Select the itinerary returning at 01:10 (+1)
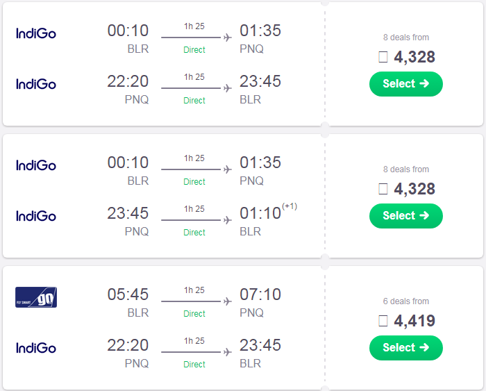 405,216
